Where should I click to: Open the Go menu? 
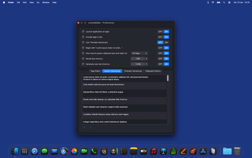[38, 2]
